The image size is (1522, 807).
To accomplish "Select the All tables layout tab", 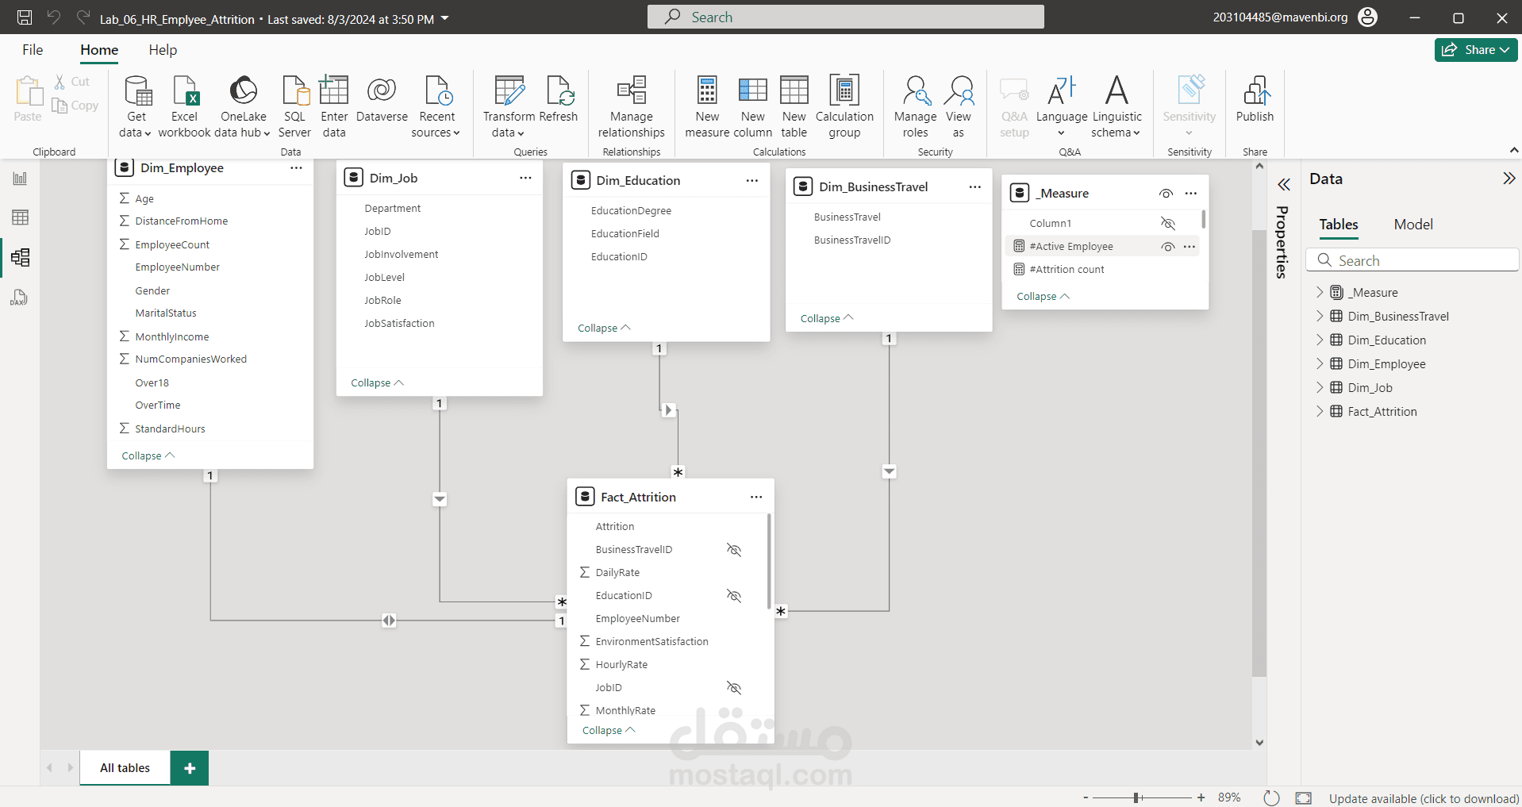I will [x=125, y=768].
